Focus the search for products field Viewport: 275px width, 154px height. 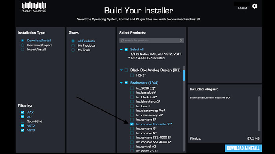coord(152,41)
